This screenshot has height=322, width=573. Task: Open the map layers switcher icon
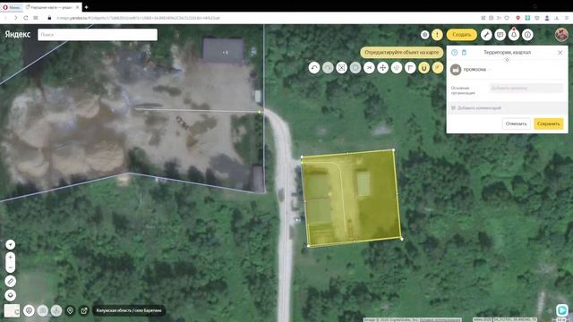10,295
